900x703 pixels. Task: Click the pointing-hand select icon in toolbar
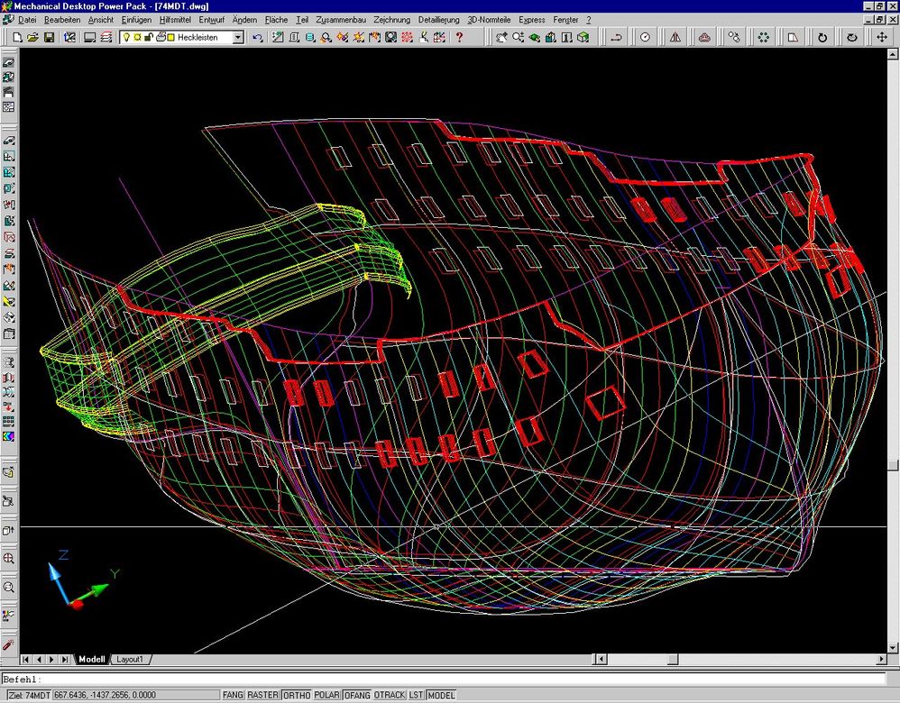click(x=501, y=37)
